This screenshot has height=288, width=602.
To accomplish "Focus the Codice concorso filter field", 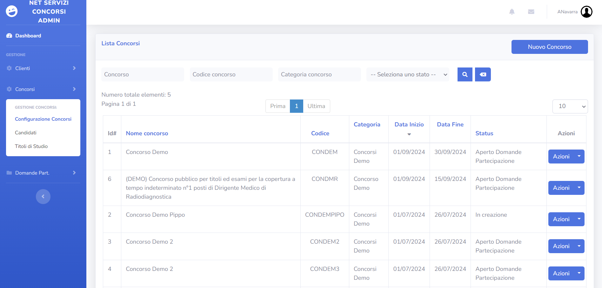I will coord(231,74).
